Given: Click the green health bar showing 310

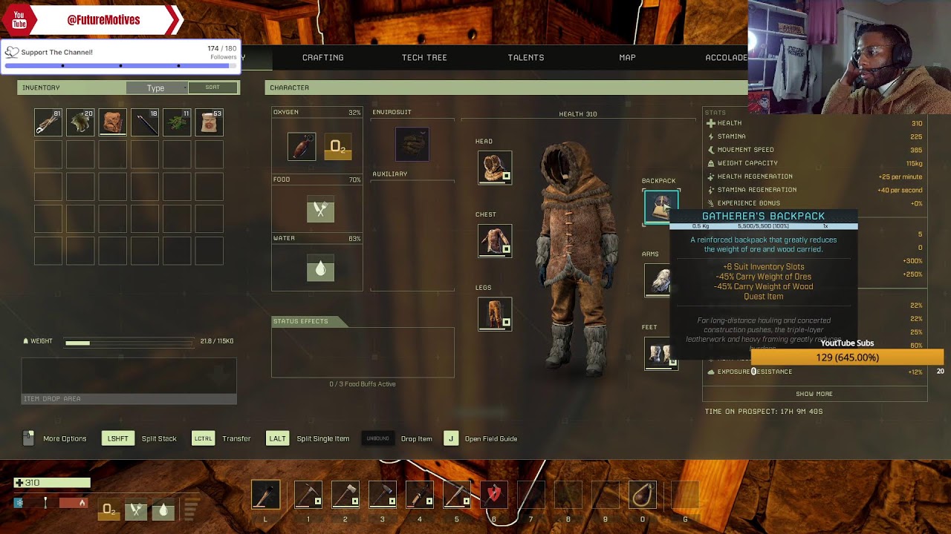Looking at the screenshot, I should coord(52,483).
